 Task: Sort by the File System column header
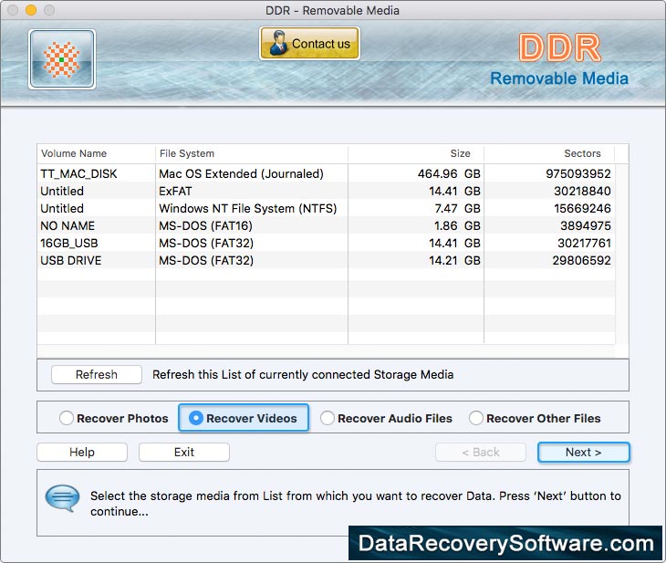pos(252,153)
